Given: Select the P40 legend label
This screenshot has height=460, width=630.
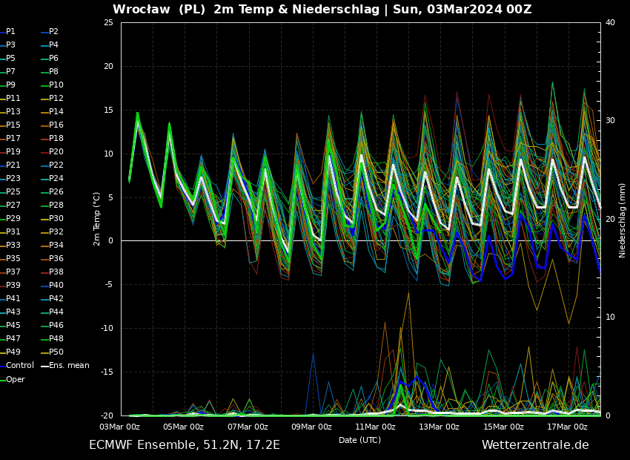Looking at the screenshot, I should pos(56,285).
